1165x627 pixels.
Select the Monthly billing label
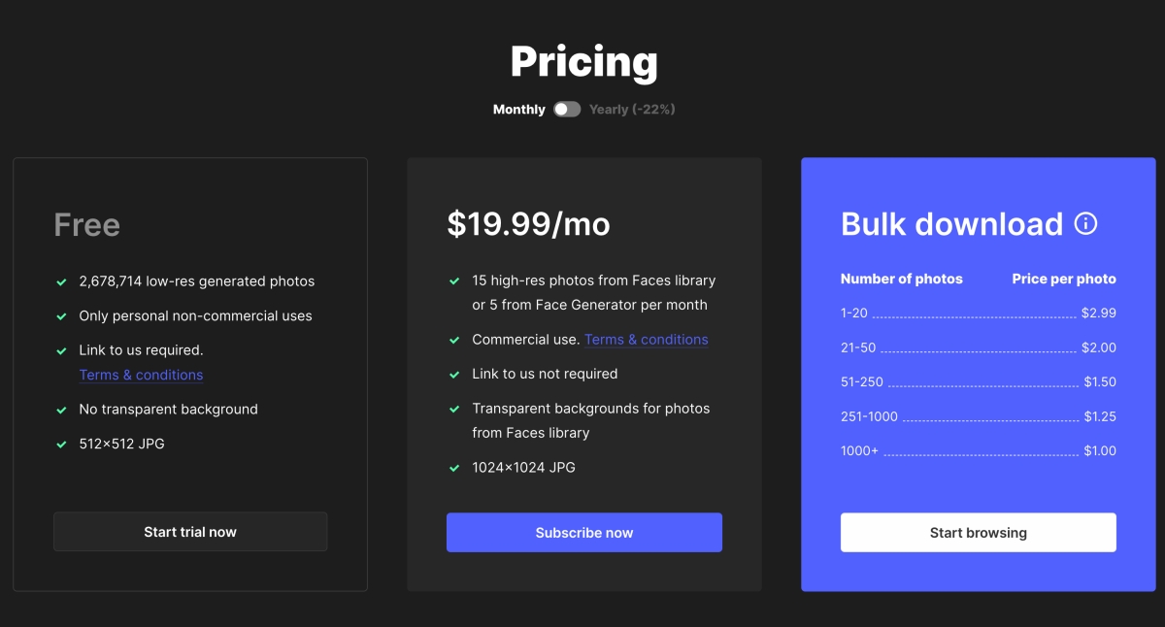pos(518,110)
